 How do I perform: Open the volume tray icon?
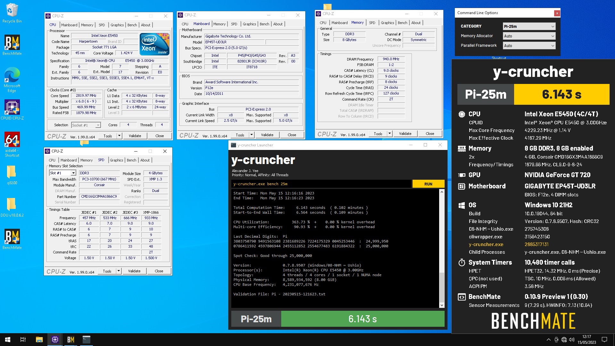(x=572, y=340)
